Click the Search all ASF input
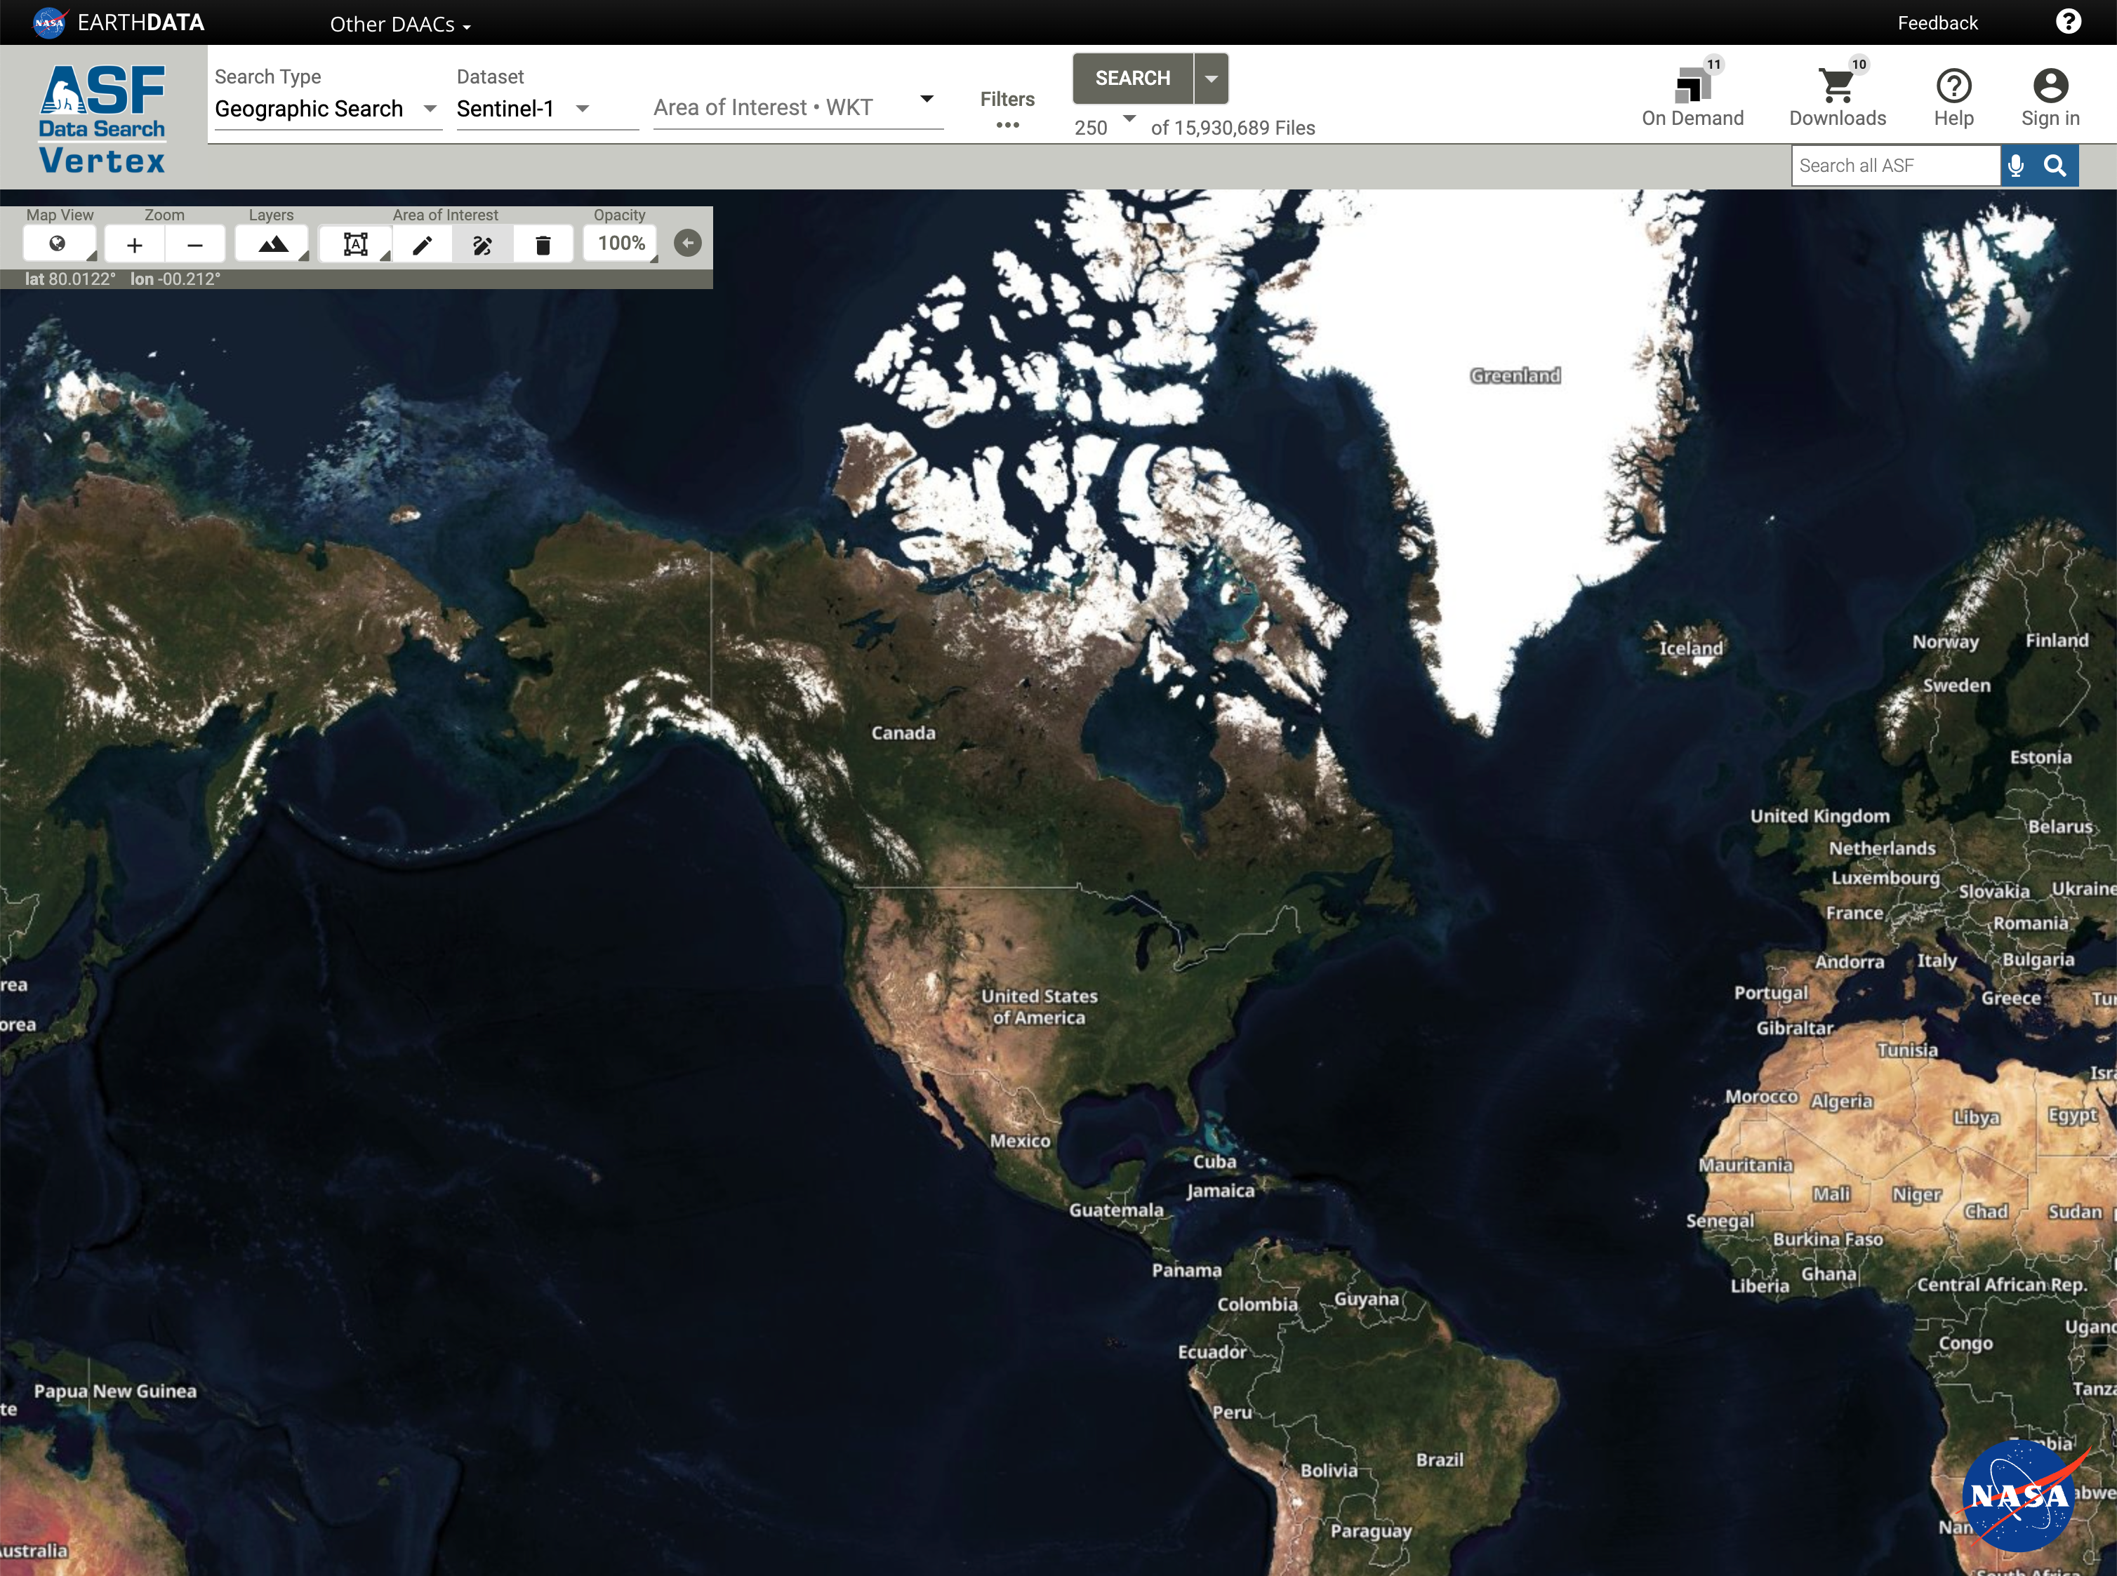Viewport: 2117px width, 1576px height. coord(1896,166)
